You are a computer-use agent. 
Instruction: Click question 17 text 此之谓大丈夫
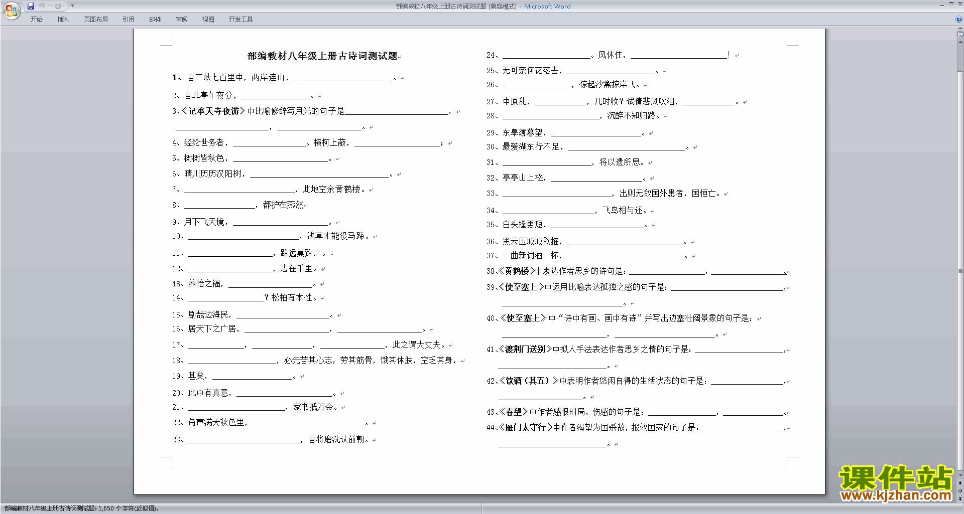click(x=416, y=345)
